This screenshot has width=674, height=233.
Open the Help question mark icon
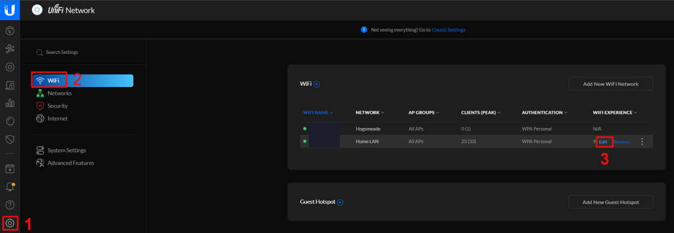(10, 204)
